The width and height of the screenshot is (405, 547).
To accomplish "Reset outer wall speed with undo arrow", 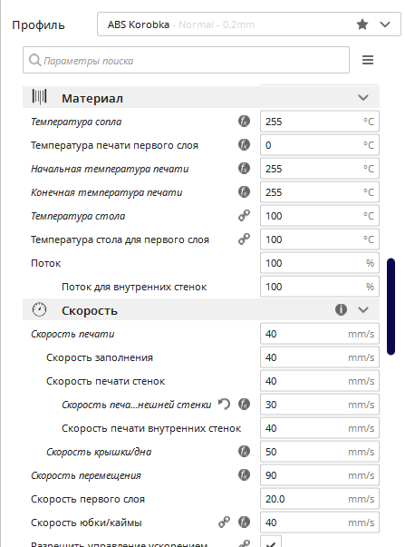I will [x=225, y=404].
